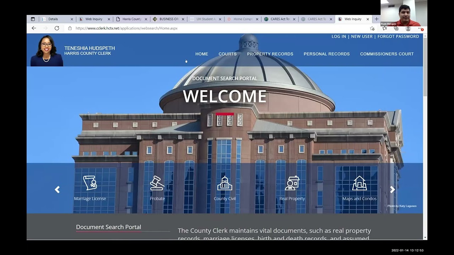This screenshot has height=255, width=454.
Task: Click the Ryan Marquez webcam thumbnail
Action: tap(404, 13)
